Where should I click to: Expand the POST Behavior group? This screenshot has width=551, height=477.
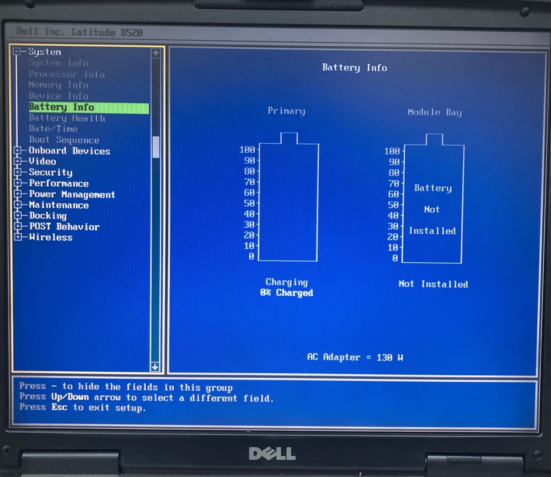(18, 226)
